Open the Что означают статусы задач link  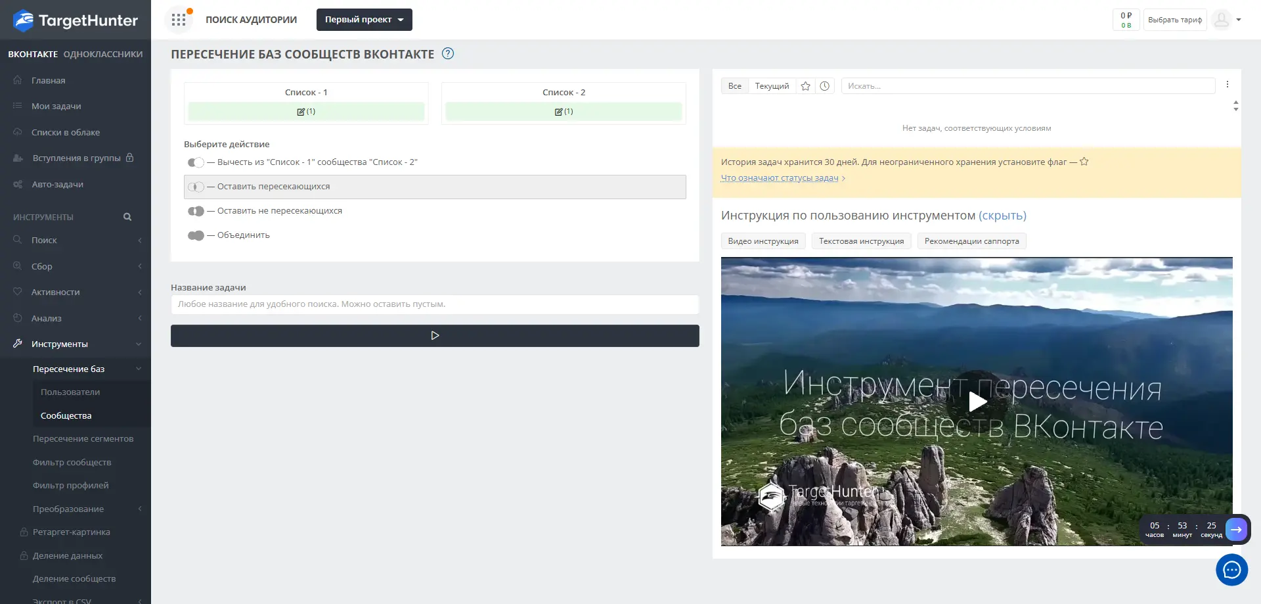click(x=780, y=178)
